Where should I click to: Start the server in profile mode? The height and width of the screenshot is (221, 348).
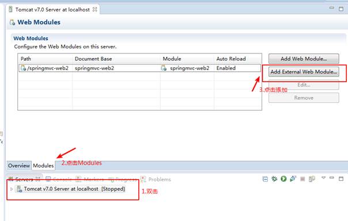click(293, 179)
